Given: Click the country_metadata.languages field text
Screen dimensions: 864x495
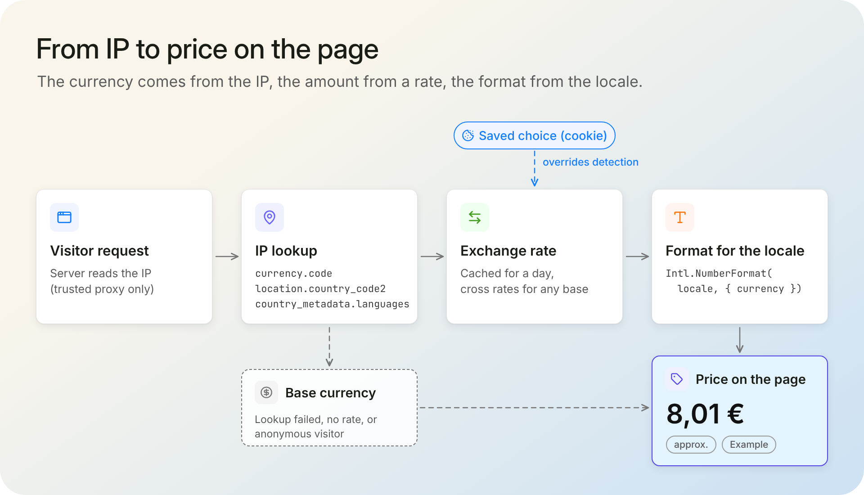Looking at the screenshot, I should [332, 304].
